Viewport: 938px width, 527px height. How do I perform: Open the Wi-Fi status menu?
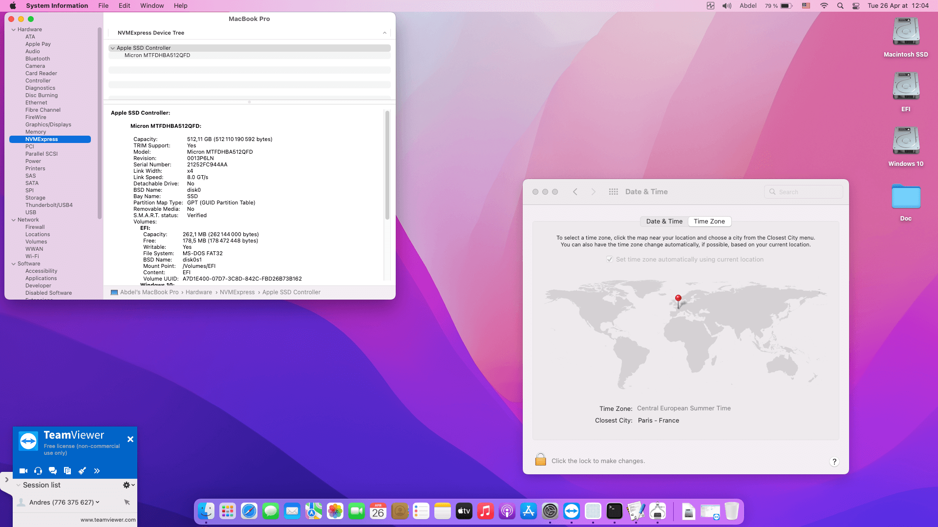pos(824,6)
